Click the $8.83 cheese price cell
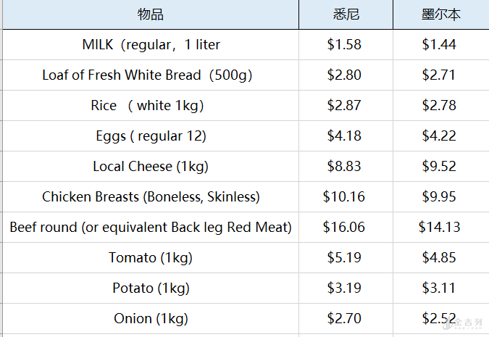The image size is (489, 337). [x=344, y=167]
